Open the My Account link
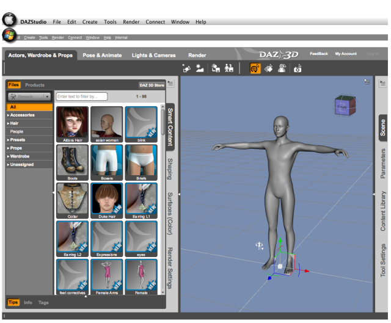 [x=346, y=54]
